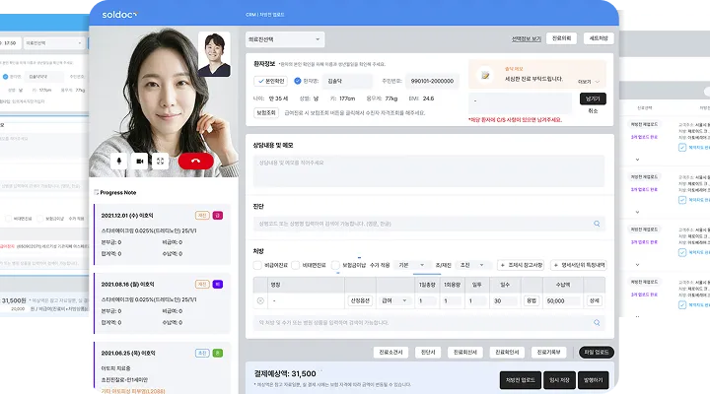The image size is (710, 394).
Task: Open the 초/재진 초진 dropdown
Action: [472, 265]
